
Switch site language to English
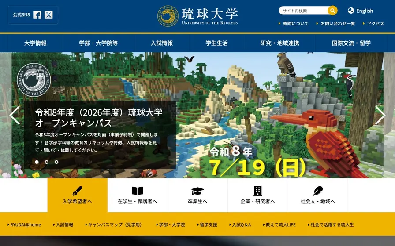365,11
